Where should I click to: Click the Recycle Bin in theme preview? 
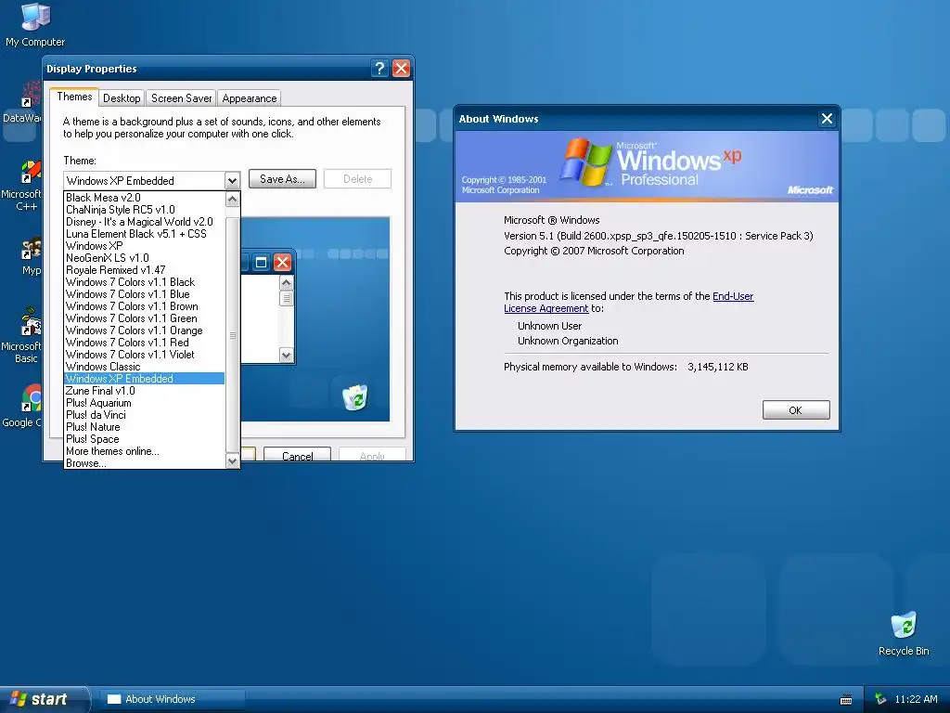[354, 397]
